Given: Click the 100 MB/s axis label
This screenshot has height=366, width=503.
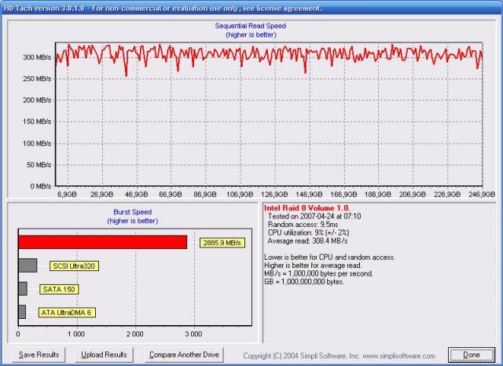Looking at the screenshot, I should click(x=37, y=143).
